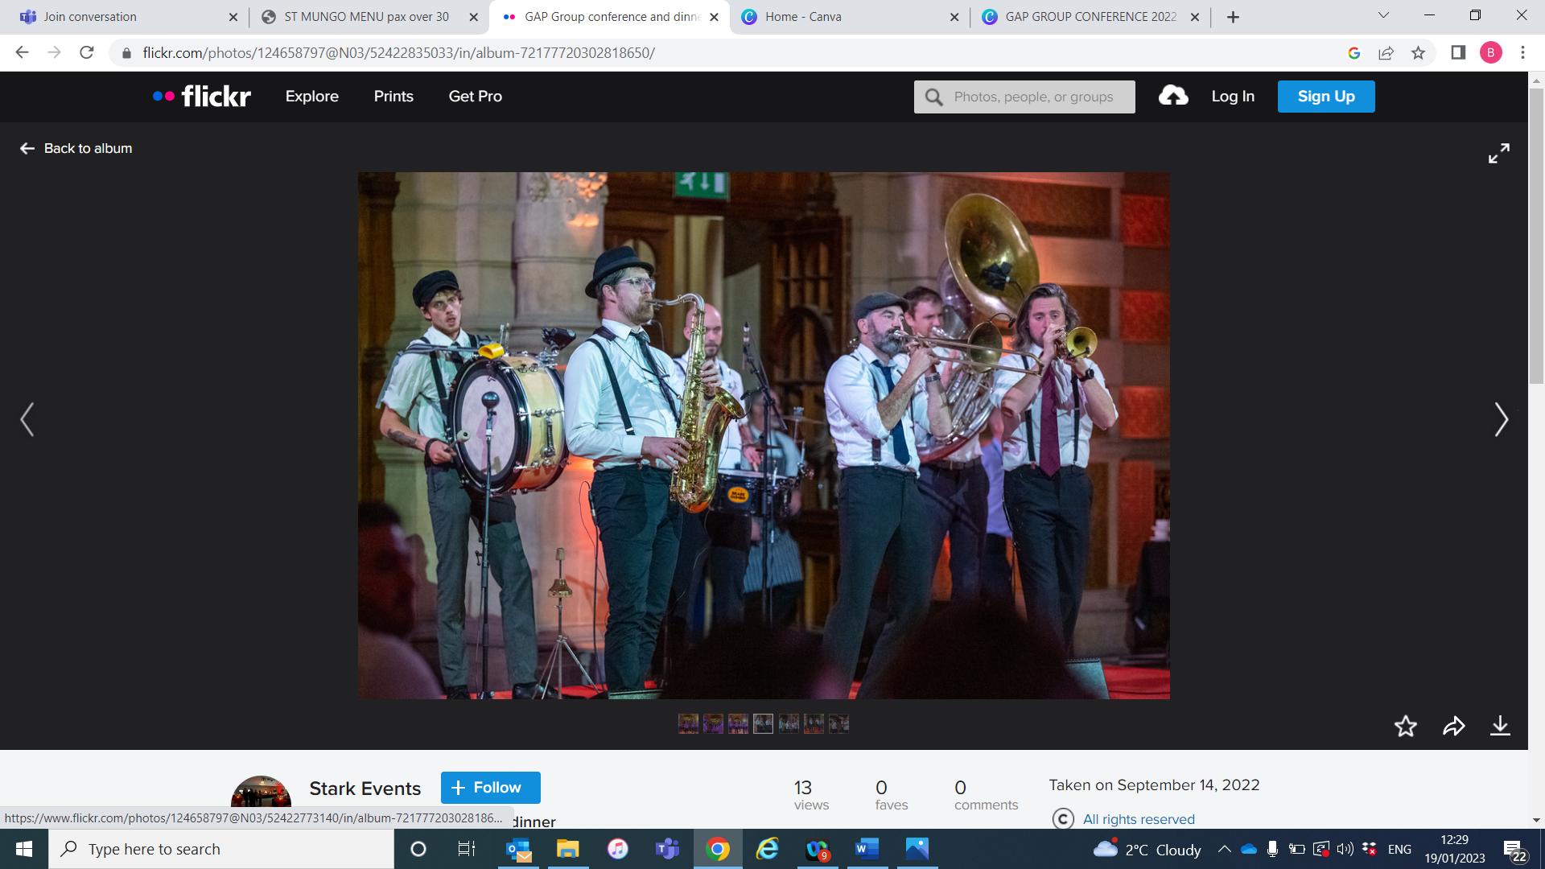Image resolution: width=1545 pixels, height=869 pixels.
Task: Click the blue Sign Up button
Action: coord(1325,97)
